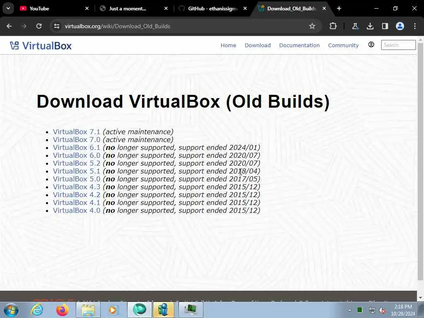Click the site account user icon
The height and width of the screenshot is (318, 424).
[x=371, y=45]
